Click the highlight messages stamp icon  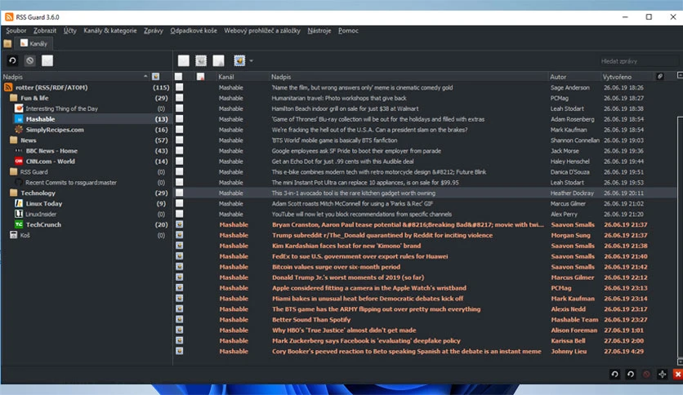(x=239, y=61)
